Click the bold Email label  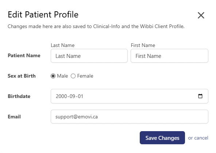click(14, 117)
